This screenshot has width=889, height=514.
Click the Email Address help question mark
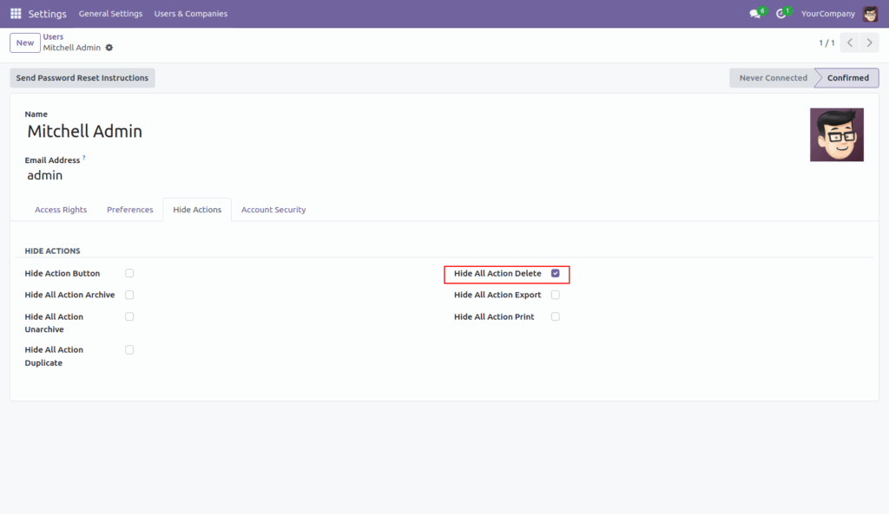point(83,156)
